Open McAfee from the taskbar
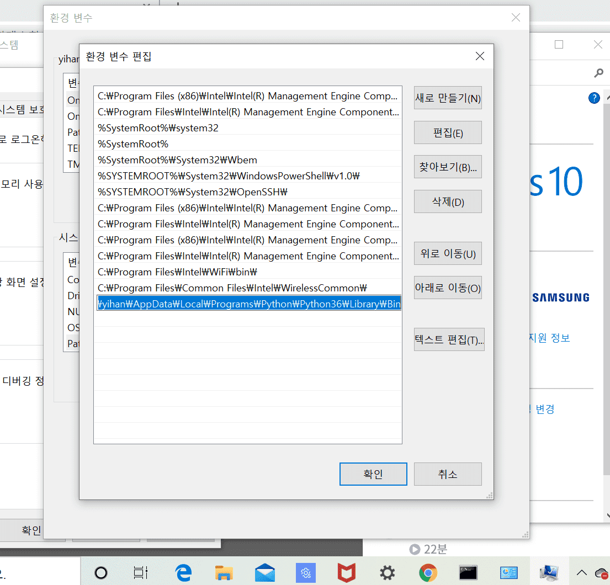The height and width of the screenshot is (585, 610). [346, 572]
